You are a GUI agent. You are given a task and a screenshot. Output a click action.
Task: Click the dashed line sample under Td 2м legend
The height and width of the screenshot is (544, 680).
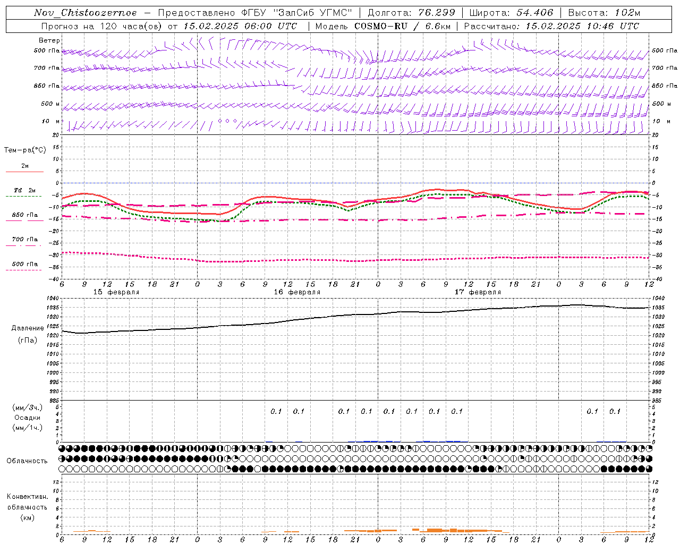[23, 196]
